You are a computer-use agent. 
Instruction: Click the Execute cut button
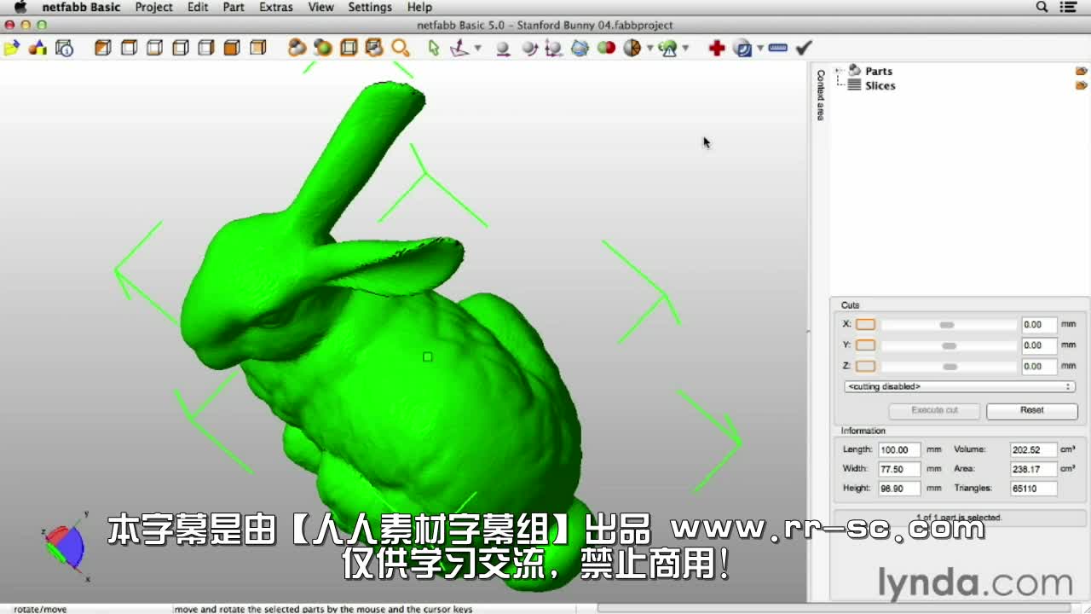click(x=934, y=410)
